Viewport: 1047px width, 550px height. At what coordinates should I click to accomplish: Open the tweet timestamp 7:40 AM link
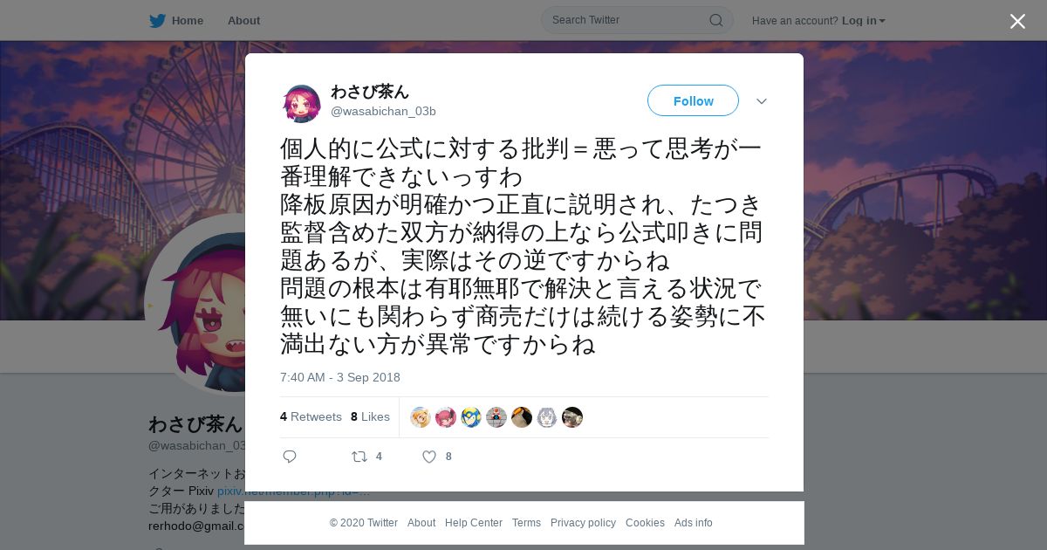click(340, 377)
